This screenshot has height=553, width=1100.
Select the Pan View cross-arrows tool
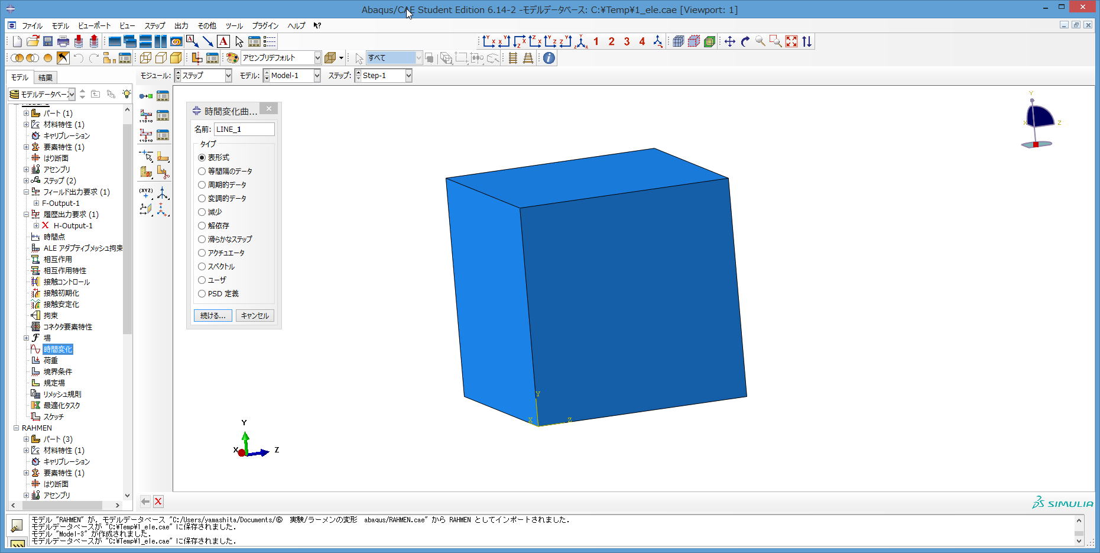coord(730,41)
